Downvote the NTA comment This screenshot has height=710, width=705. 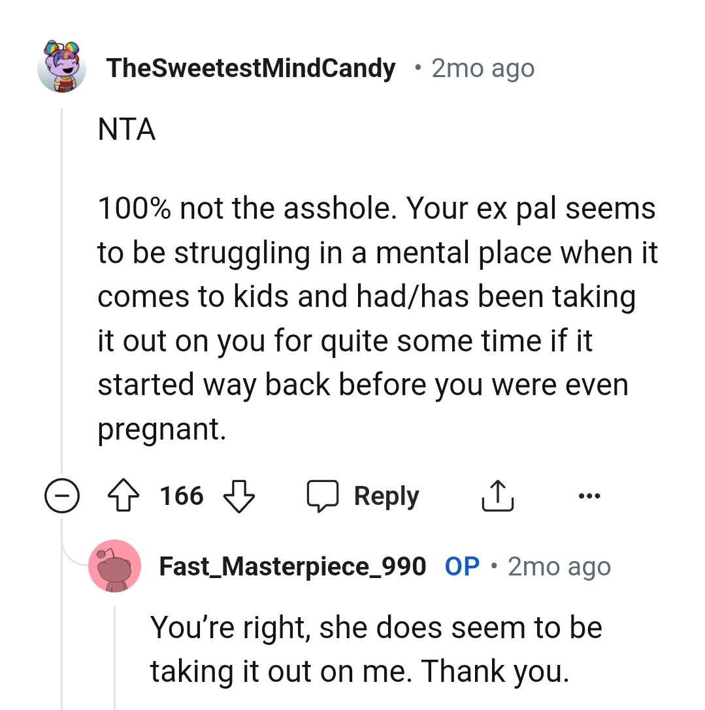click(239, 498)
